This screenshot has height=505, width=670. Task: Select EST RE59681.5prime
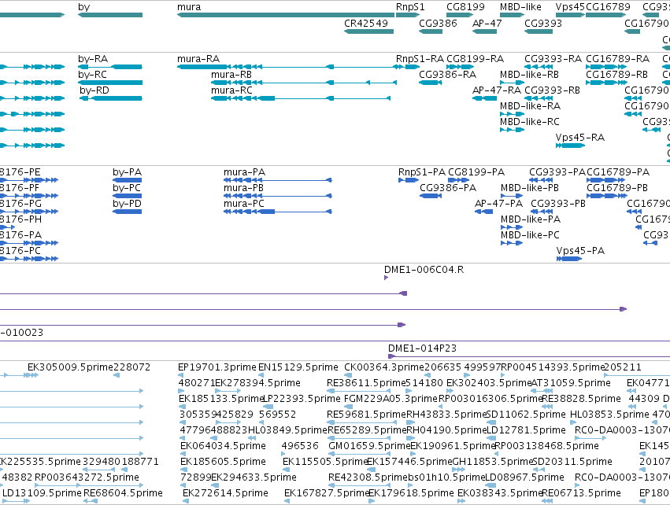pos(366,415)
